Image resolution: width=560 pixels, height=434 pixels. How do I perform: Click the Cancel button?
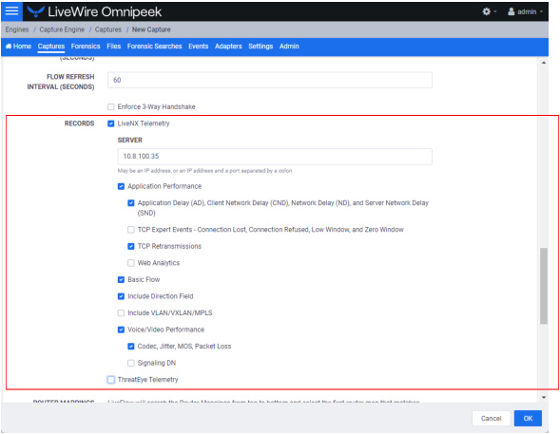[x=492, y=418]
